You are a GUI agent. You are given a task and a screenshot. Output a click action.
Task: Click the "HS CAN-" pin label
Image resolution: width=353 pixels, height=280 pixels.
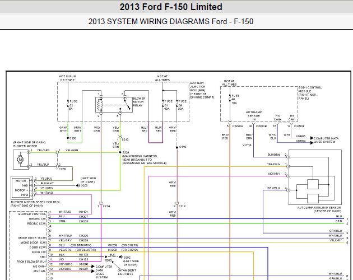pyautogui.click(x=292, y=118)
